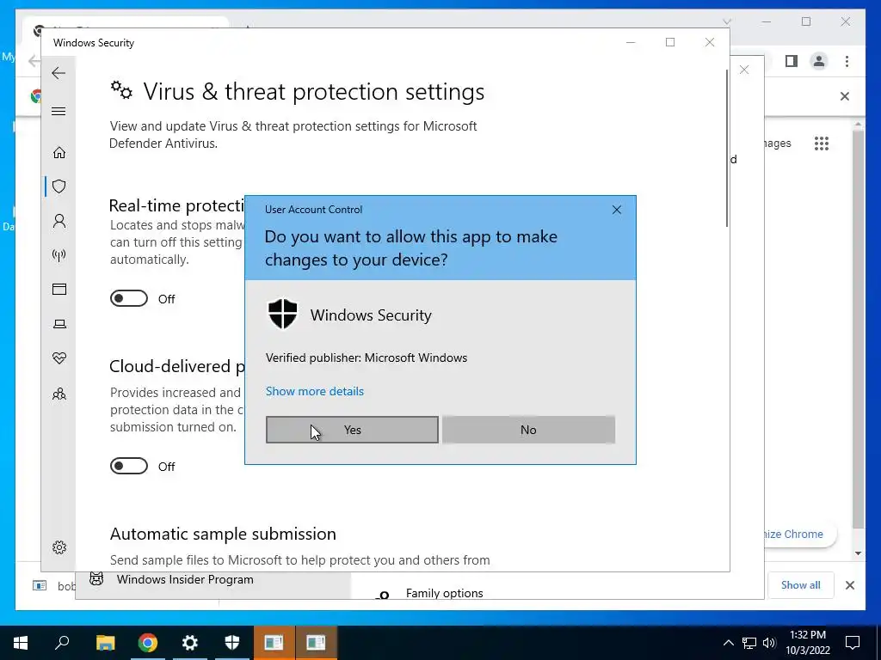This screenshot has height=660, width=881.
Task: Go back in Windows Security
Action: 59,73
